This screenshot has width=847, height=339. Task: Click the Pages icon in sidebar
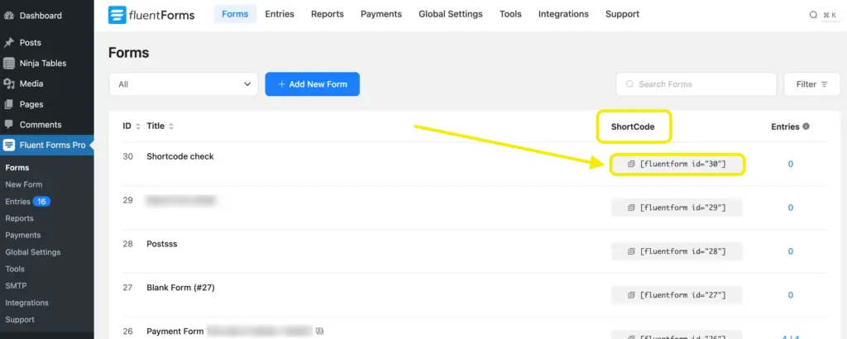[8, 104]
